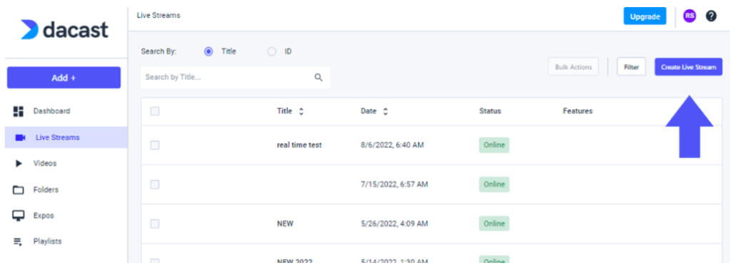Screen dimensions: 731x268
Task: Open the Dashboard grid icon
Action: pyautogui.click(x=18, y=111)
